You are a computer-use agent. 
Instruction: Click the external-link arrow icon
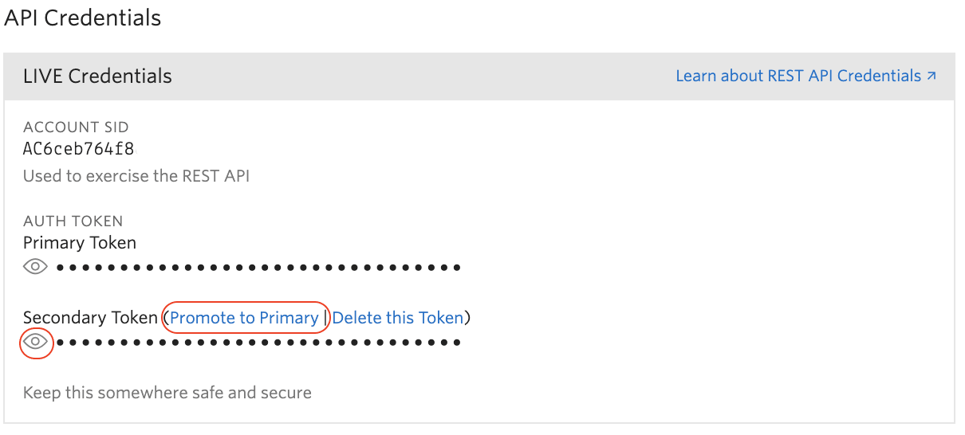[x=931, y=76]
